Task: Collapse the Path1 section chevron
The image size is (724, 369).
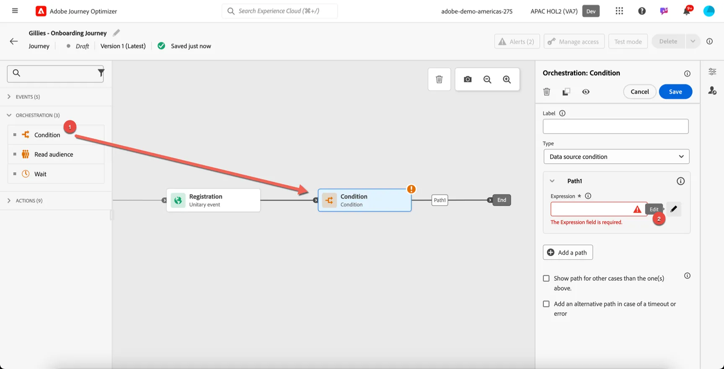Action: [552, 181]
